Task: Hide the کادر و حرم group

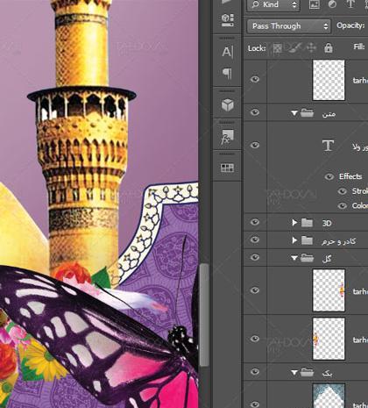Action: [255, 240]
